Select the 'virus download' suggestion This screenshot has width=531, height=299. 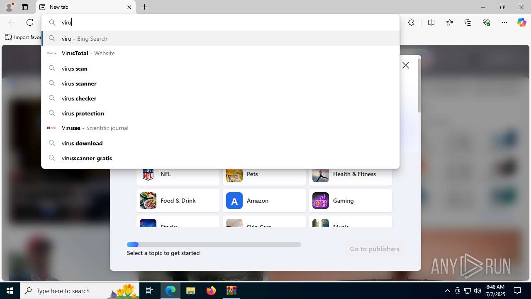[x=220, y=143]
